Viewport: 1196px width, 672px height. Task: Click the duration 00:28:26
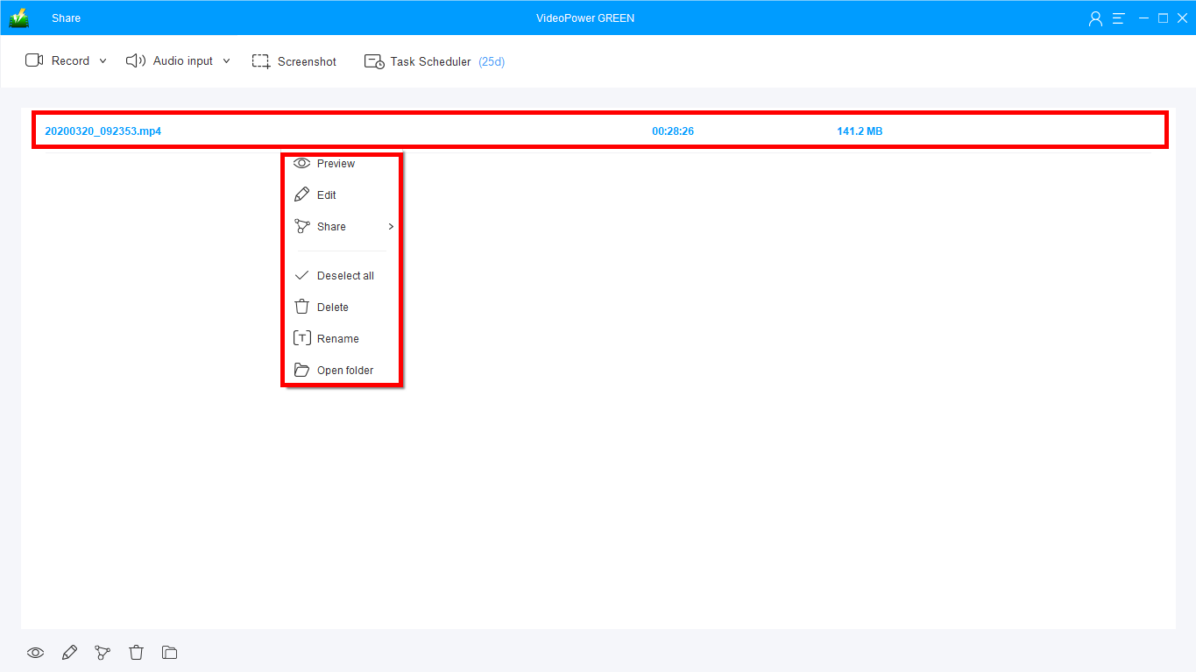point(673,131)
